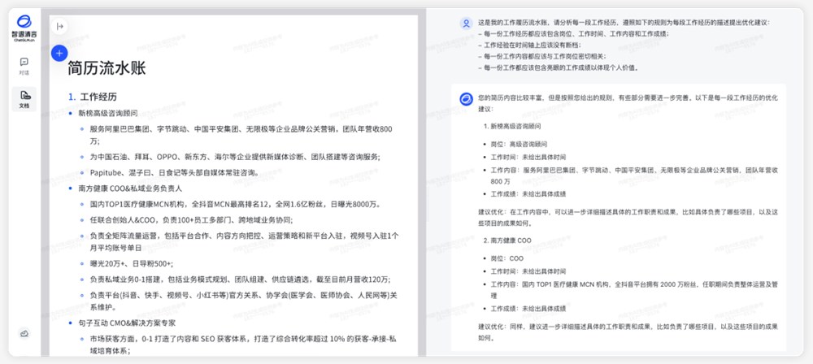
Task: Click the line starting 国内TOP1医疗健康MCN机构 in the document
Action: [236, 204]
